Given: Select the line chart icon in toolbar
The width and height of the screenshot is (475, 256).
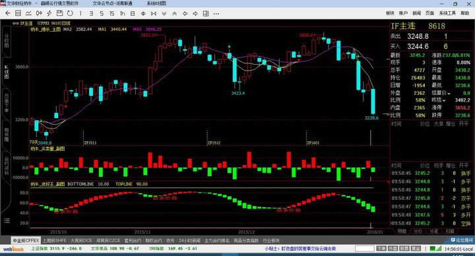Looking at the screenshot, I should tap(28, 13).
